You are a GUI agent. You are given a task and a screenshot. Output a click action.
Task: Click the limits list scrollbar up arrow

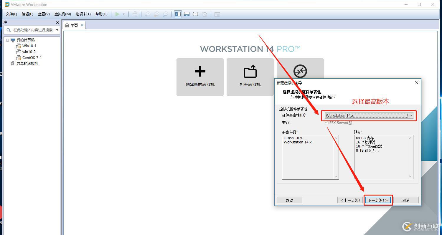click(410, 138)
